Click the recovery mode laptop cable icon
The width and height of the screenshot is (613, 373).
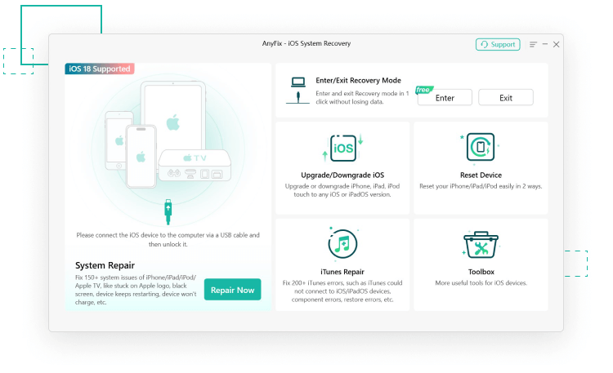(x=298, y=91)
